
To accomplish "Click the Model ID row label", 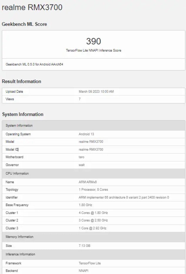I will point(12,150).
